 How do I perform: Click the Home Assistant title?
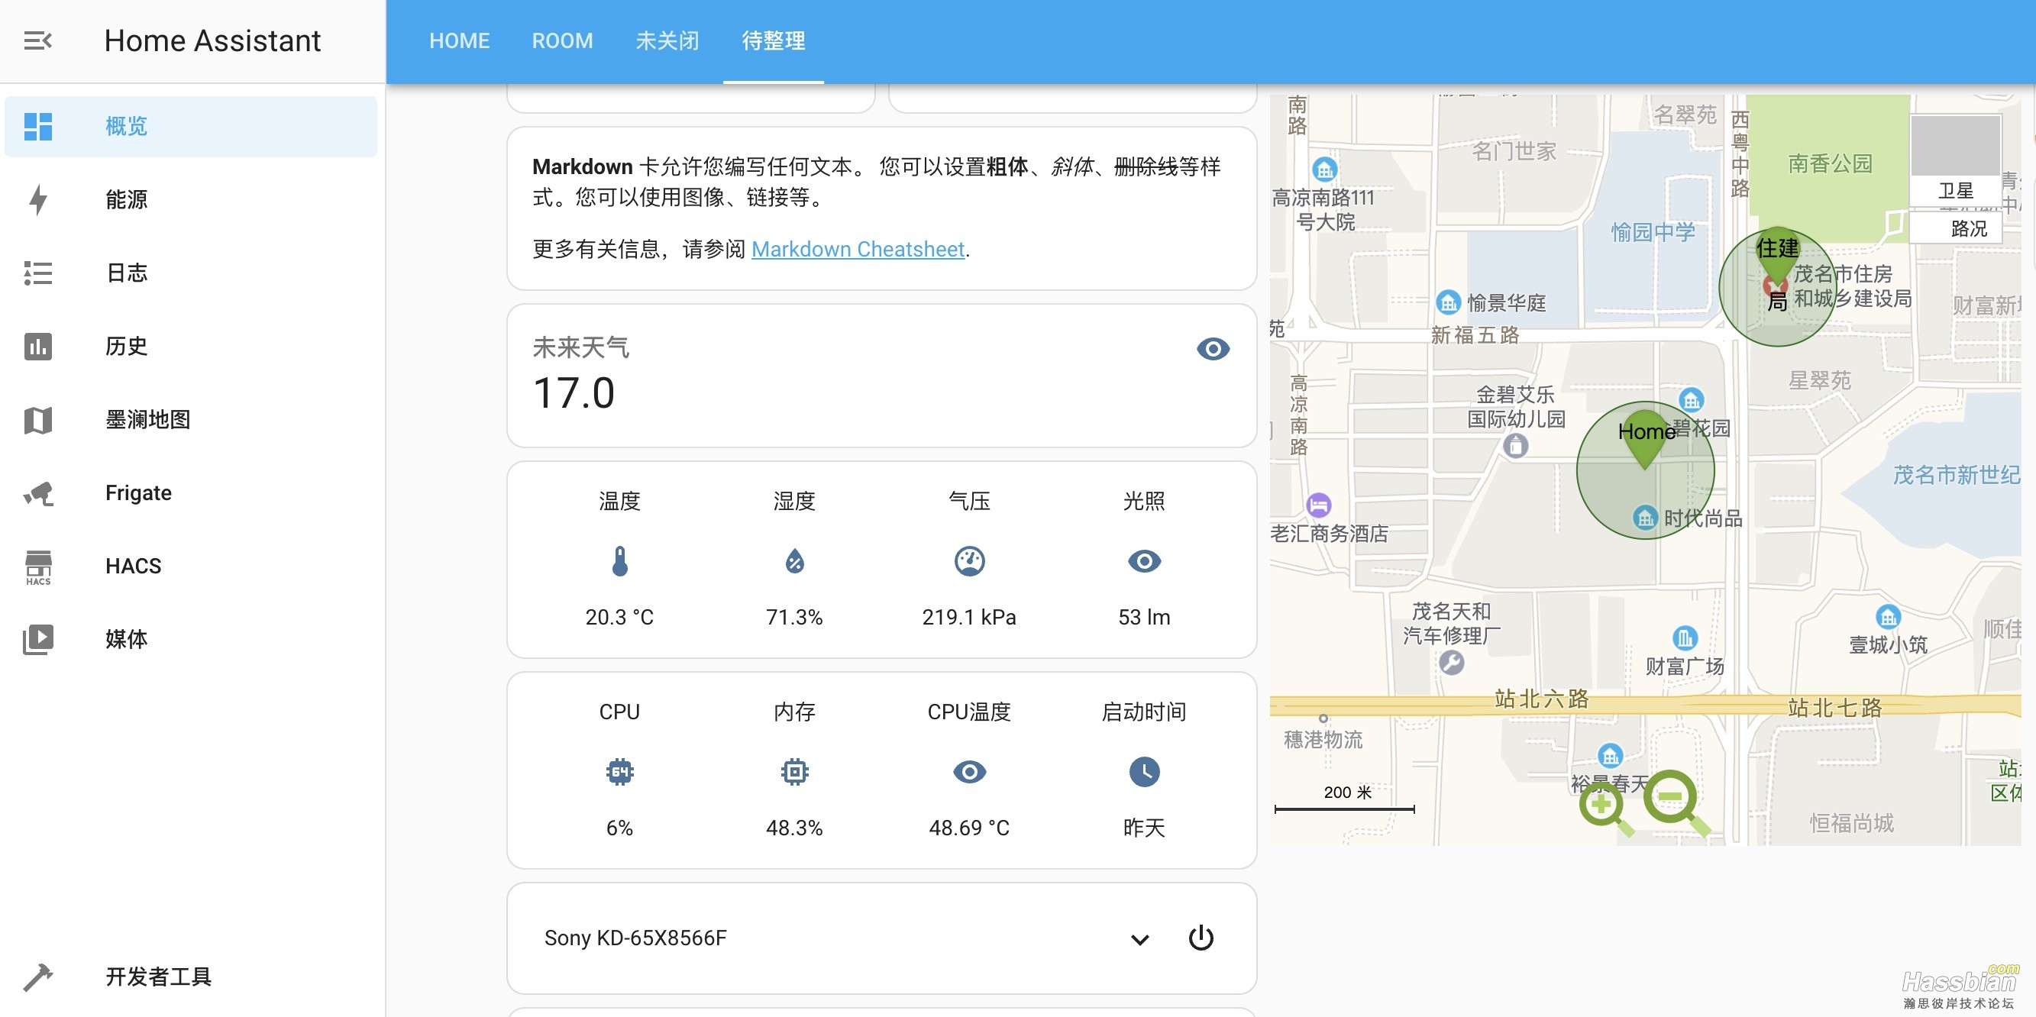(x=212, y=40)
